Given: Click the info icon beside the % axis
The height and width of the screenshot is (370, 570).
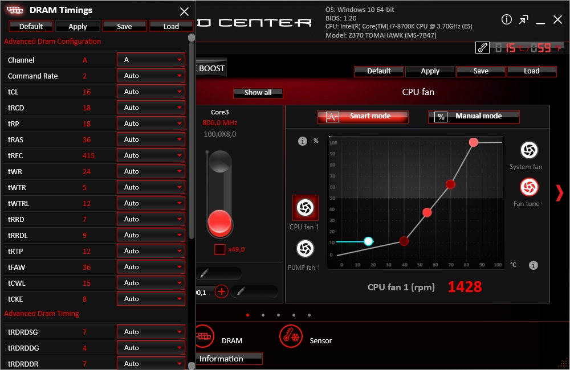Looking at the screenshot, I should tap(303, 141).
